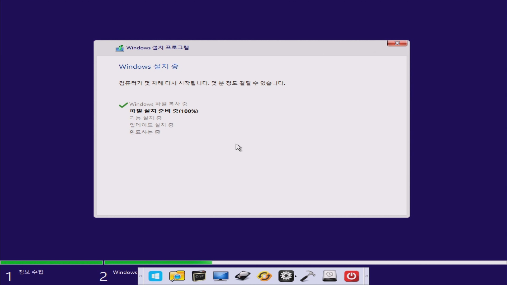Click the first completed progress bar
Viewport: 507px width, 285px height.
tap(51, 263)
